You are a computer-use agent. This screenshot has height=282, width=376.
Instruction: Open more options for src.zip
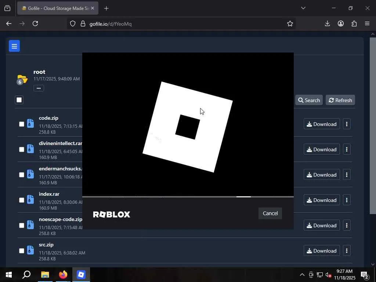(x=347, y=250)
